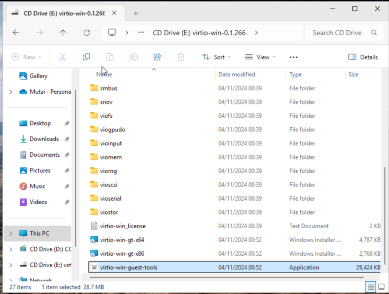389x294 pixels.
Task: Close the CD Drive (E:) tab
Action: tap(114, 13)
